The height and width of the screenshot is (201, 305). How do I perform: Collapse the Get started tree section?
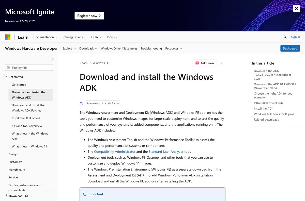pos(6,77)
